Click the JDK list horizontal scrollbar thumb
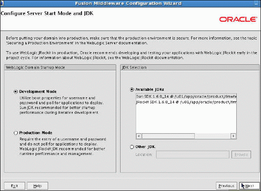This screenshot has height=191, width=261. [168, 136]
